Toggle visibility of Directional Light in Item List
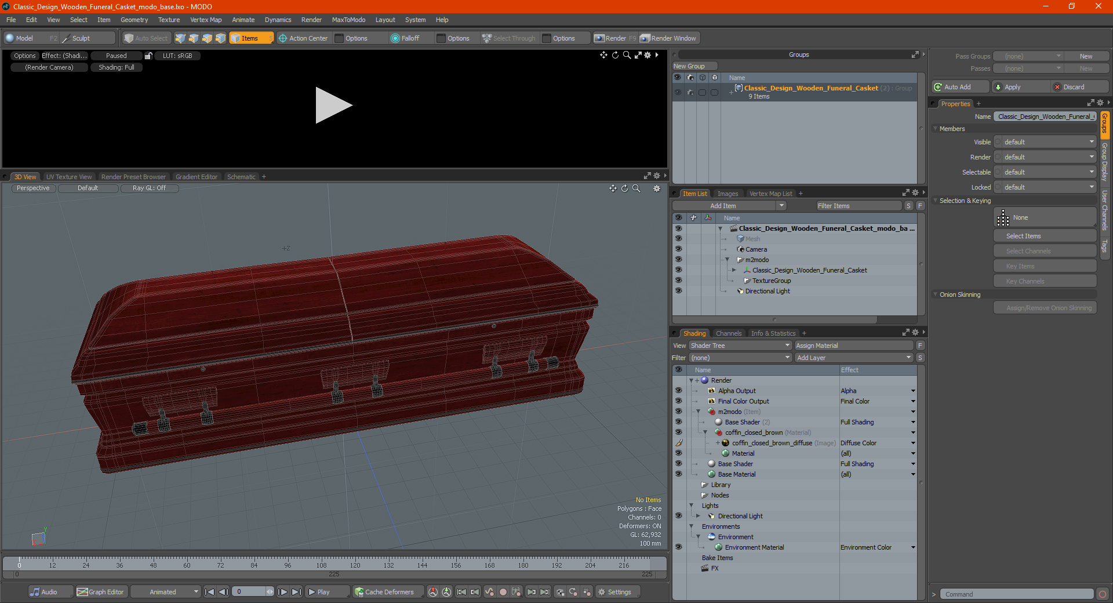Viewport: 1113px width, 603px height. click(678, 291)
